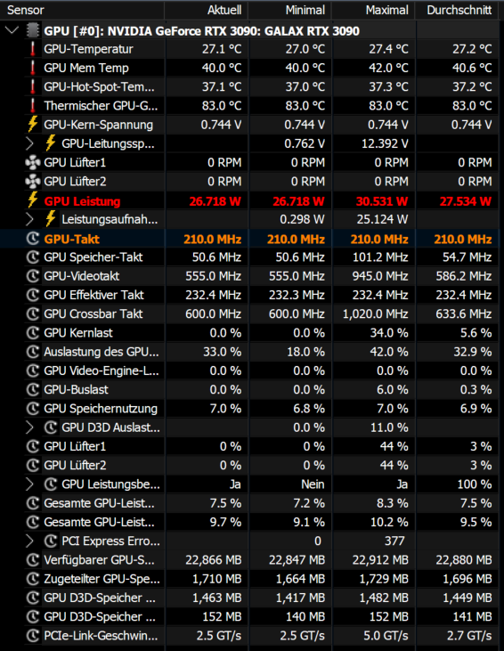
Task: Collapse the GPU [#0] NVIDIA GeForce tree node
Action: click(x=12, y=30)
